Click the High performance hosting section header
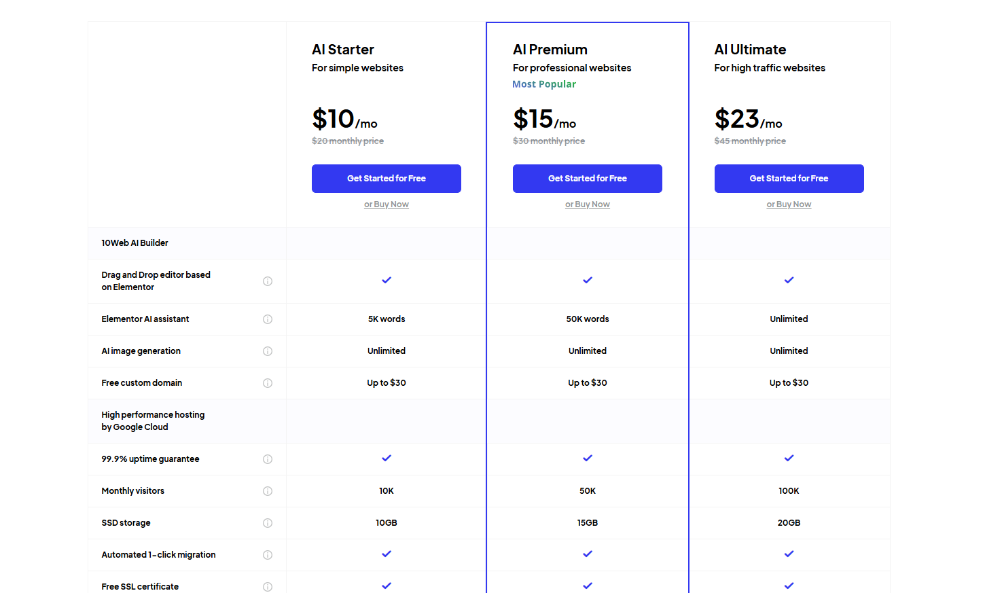 153,421
